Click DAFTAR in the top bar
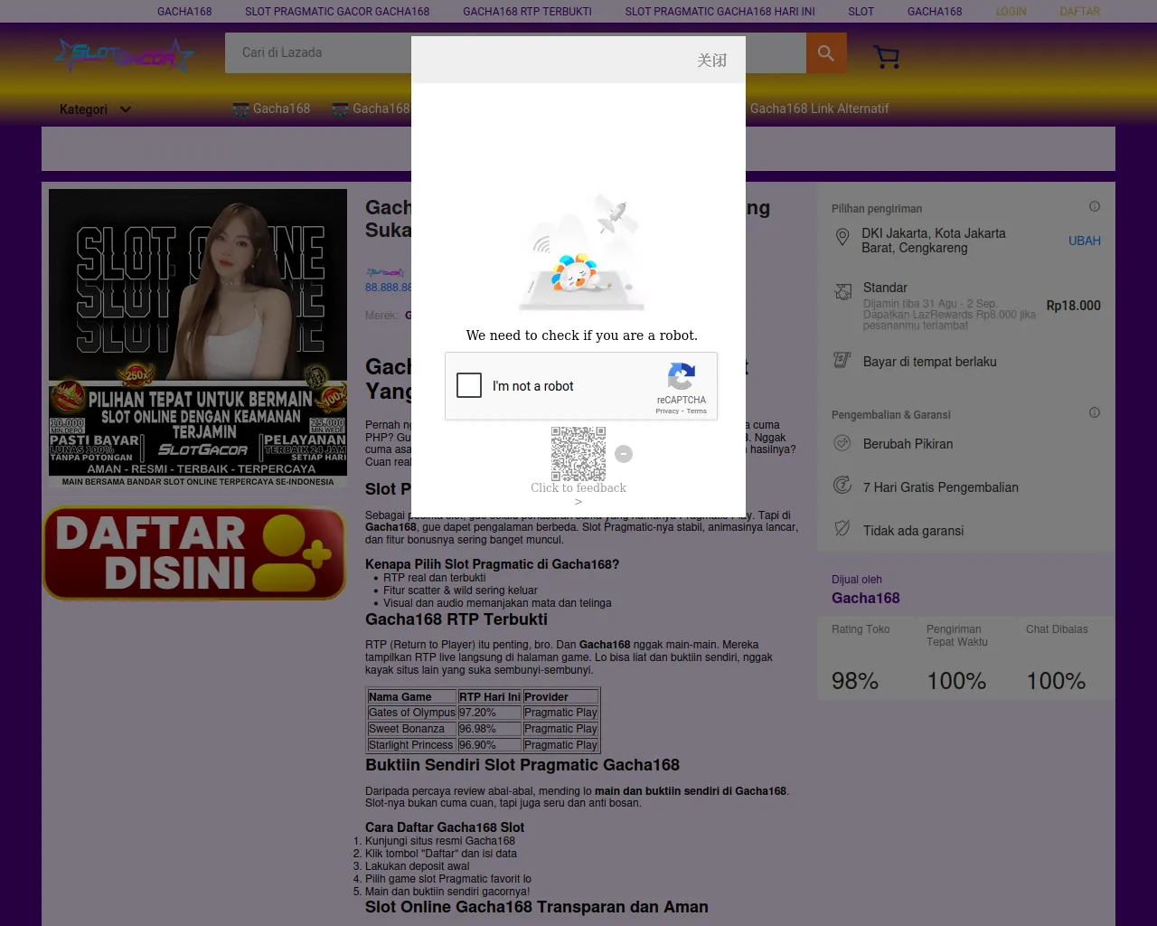The width and height of the screenshot is (1157, 926). 1079,12
